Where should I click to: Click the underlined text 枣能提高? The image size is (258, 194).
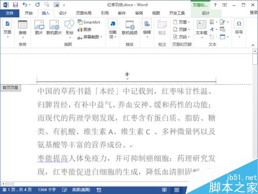point(53,158)
